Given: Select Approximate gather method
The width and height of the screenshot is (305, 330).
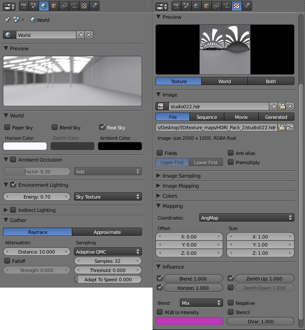Looking at the screenshot, I should 107,232.
